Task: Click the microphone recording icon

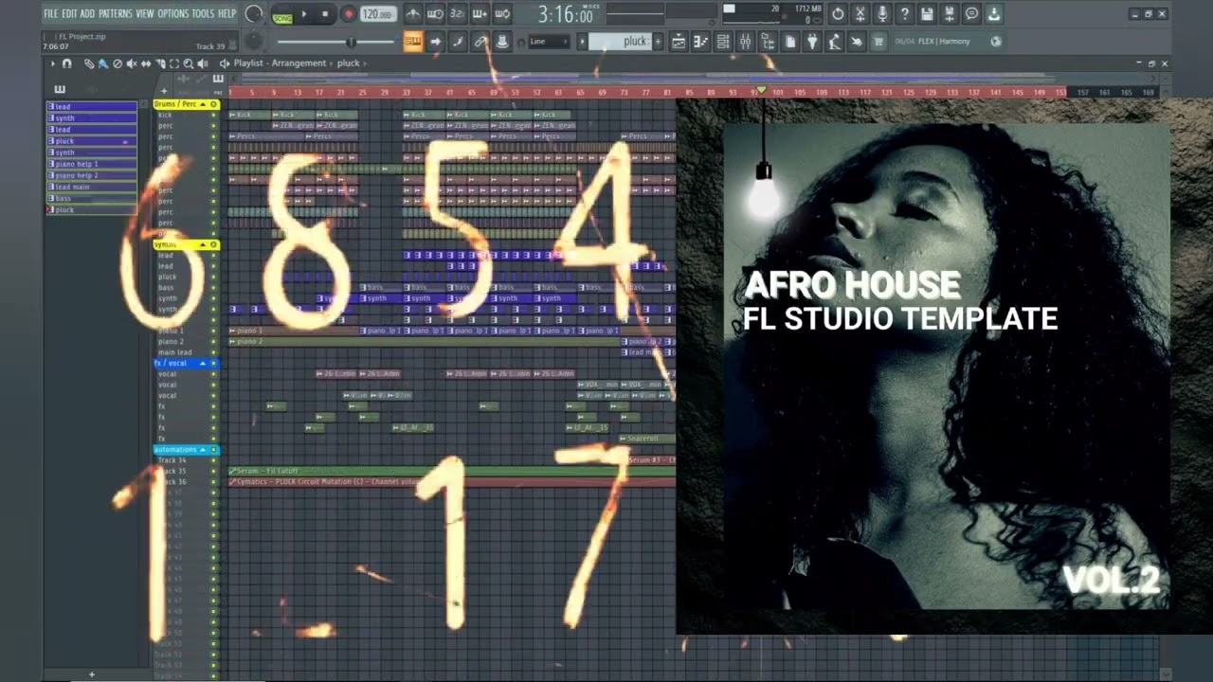Action: tap(882, 14)
